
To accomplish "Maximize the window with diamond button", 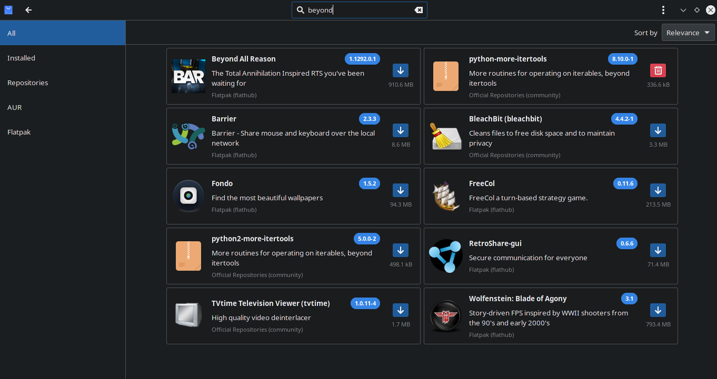I will coord(697,10).
